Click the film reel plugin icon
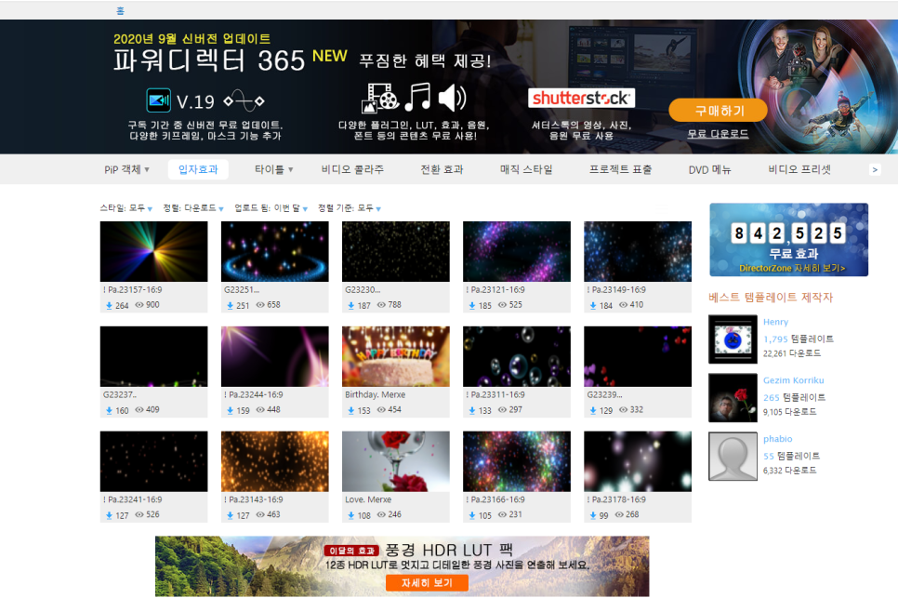The width and height of the screenshot is (898, 598). pyautogui.click(x=379, y=98)
